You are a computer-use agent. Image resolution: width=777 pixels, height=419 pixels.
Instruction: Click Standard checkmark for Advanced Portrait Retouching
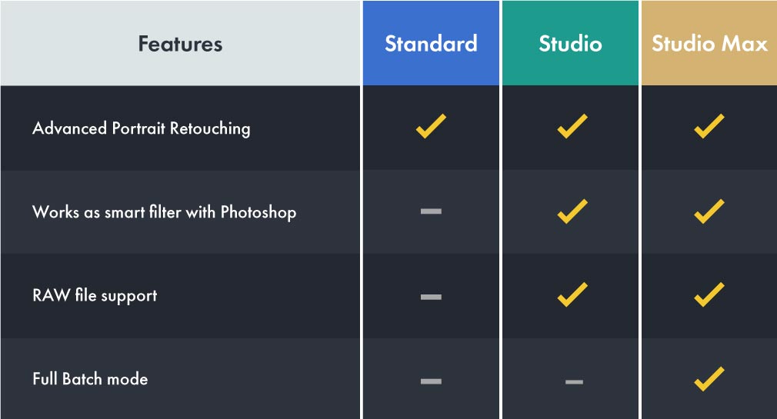(x=431, y=127)
